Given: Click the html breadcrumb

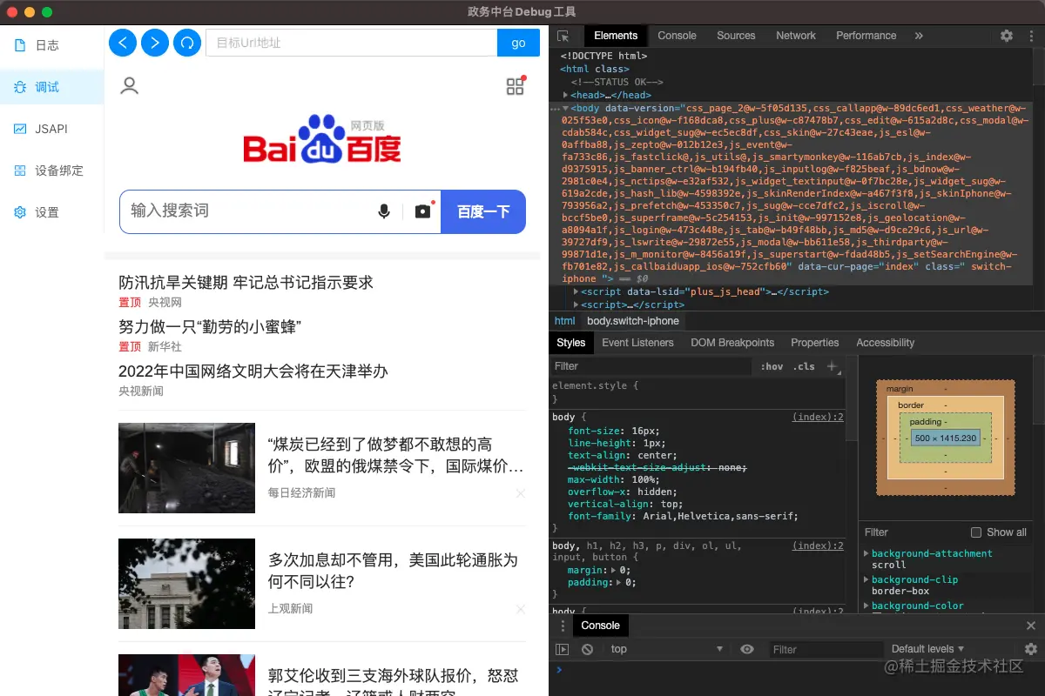Looking at the screenshot, I should pos(565,321).
